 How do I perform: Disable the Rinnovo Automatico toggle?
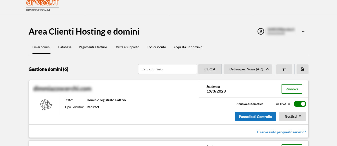tap(300, 104)
